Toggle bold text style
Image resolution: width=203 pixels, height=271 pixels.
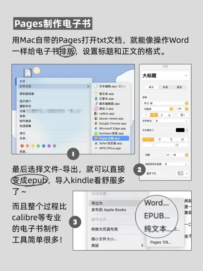146,115
